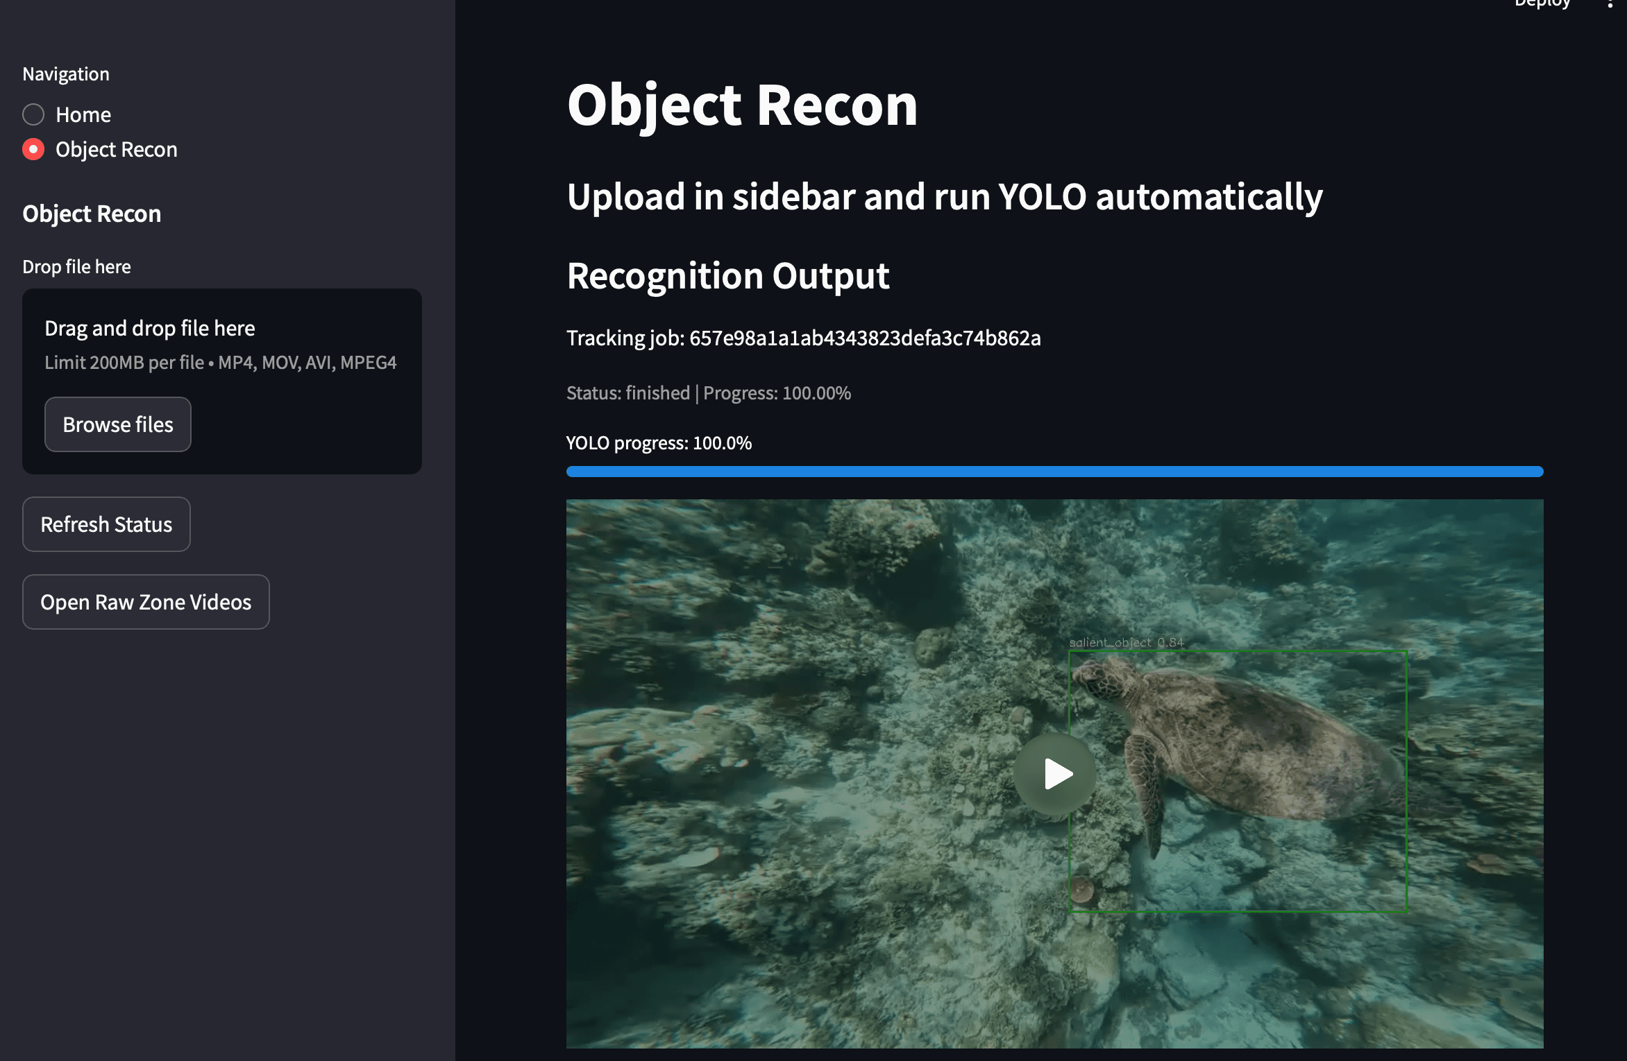Click the Refresh Status button
Viewport: 1627px width, 1061px height.
point(106,524)
